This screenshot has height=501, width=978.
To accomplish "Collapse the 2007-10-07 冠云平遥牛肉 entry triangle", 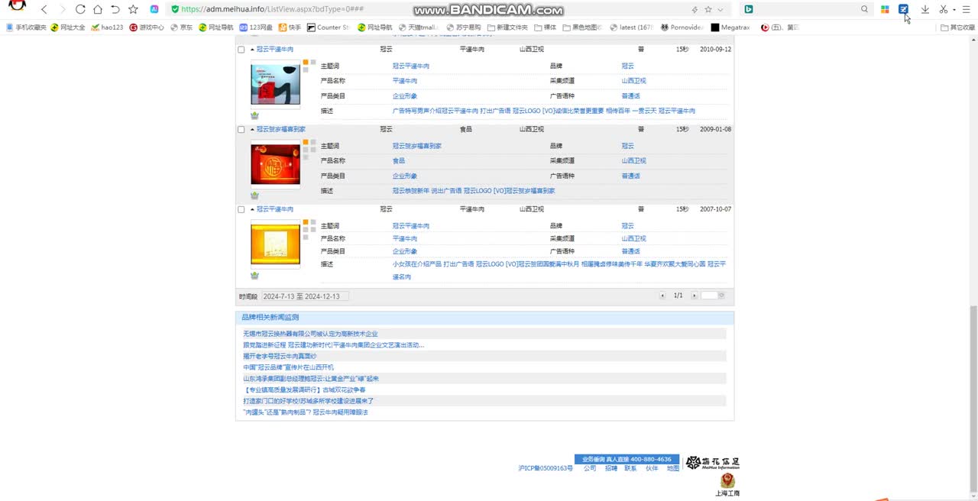I will click(x=252, y=209).
